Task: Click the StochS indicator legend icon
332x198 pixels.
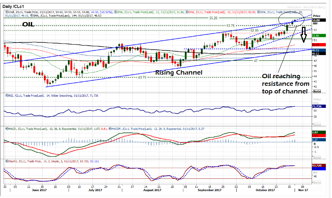Action: coord(7,161)
